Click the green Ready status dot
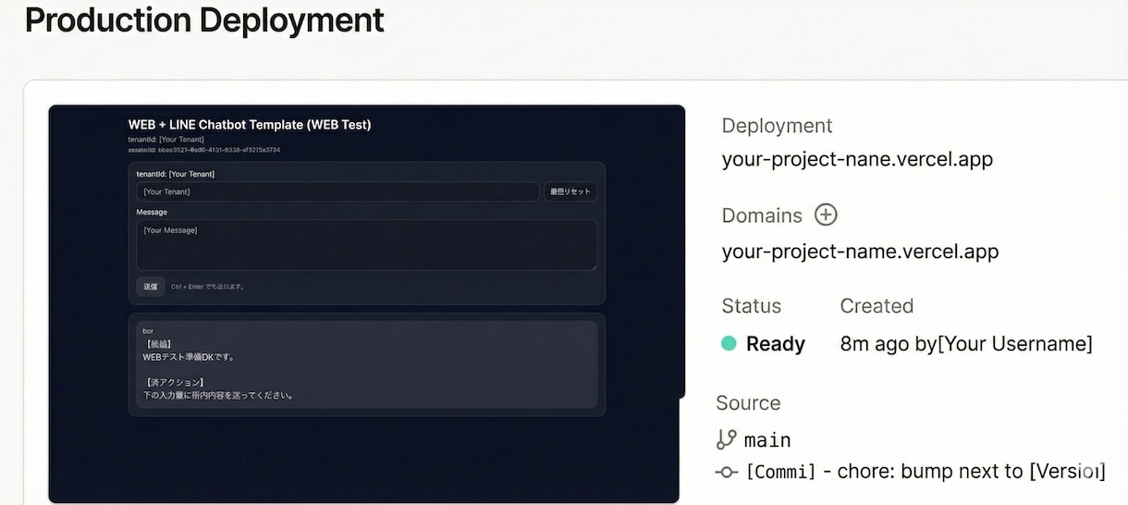1128x505 pixels. 729,343
